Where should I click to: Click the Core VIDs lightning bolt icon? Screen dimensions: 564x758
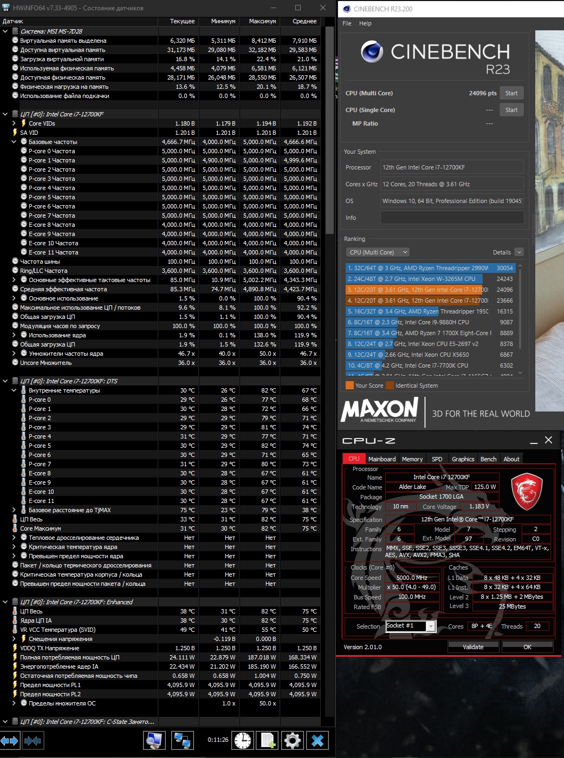[x=24, y=123]
